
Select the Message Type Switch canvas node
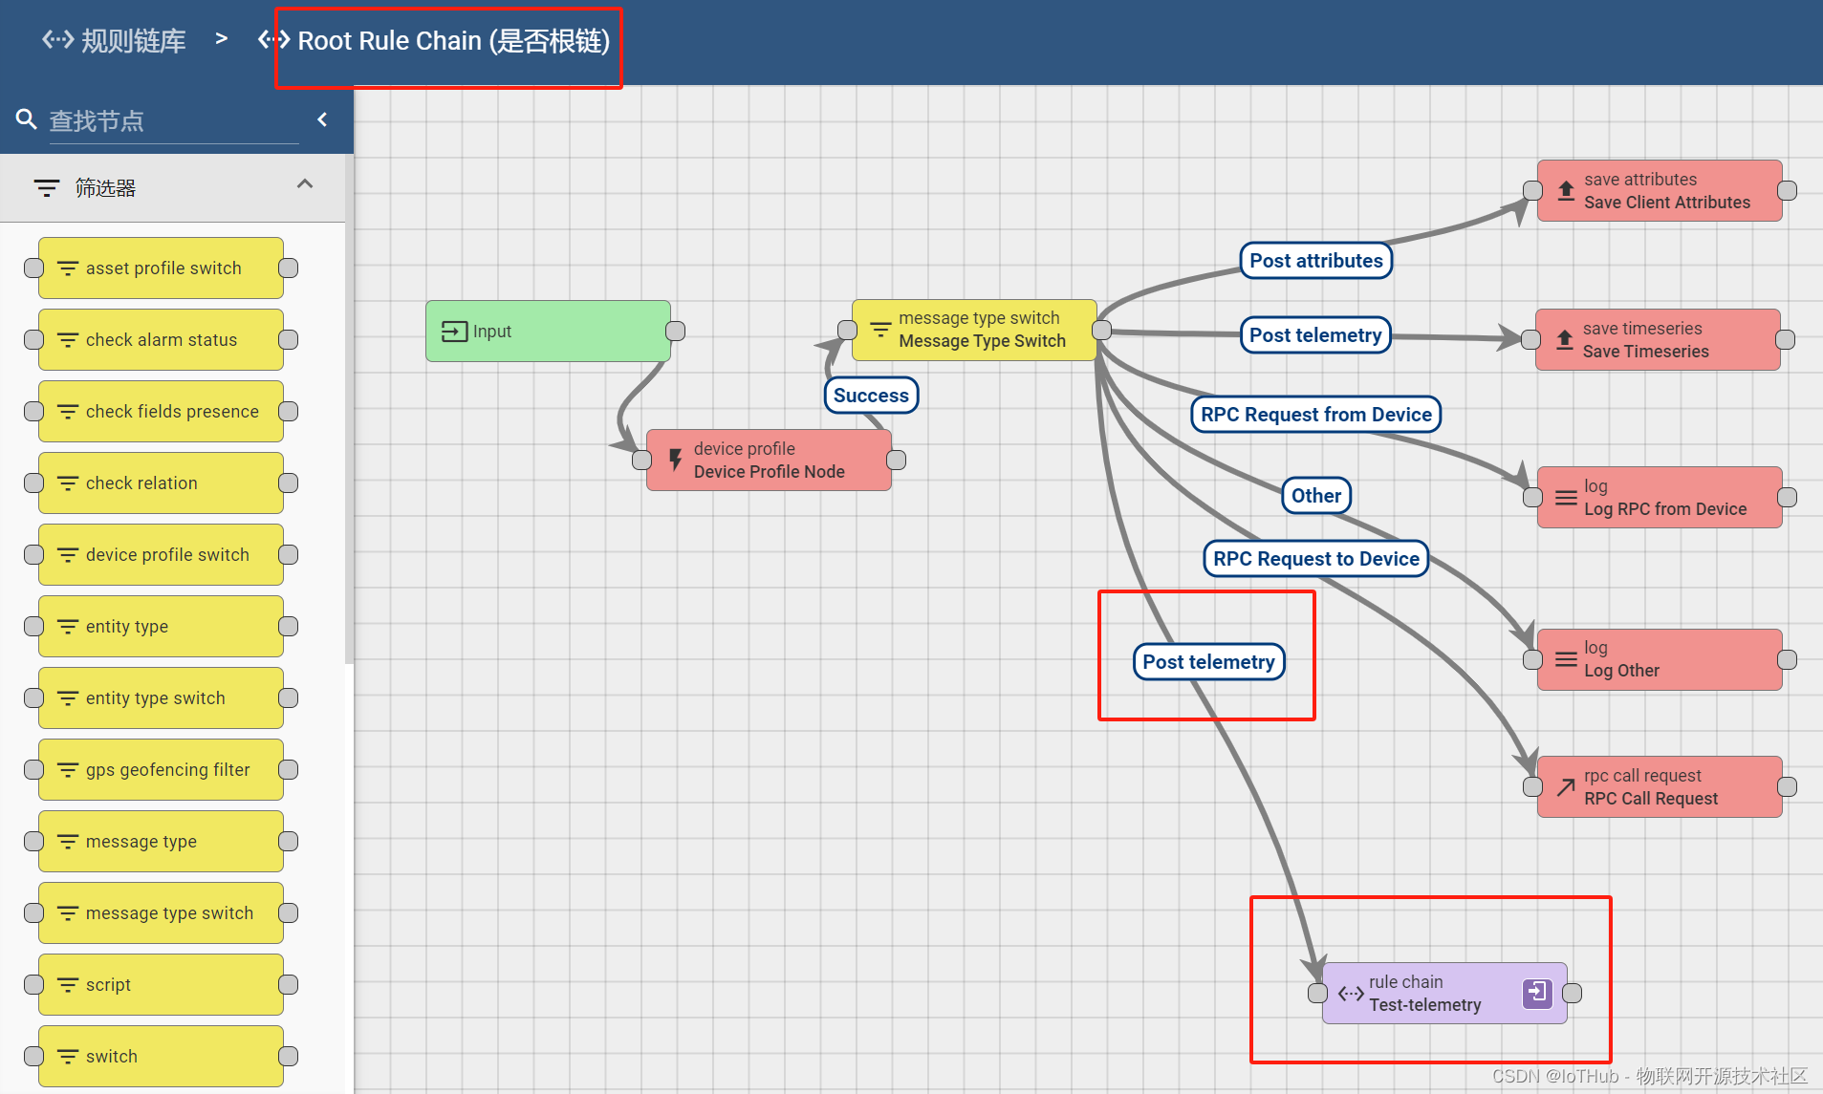pyautogui.click(x=974, y=330)
